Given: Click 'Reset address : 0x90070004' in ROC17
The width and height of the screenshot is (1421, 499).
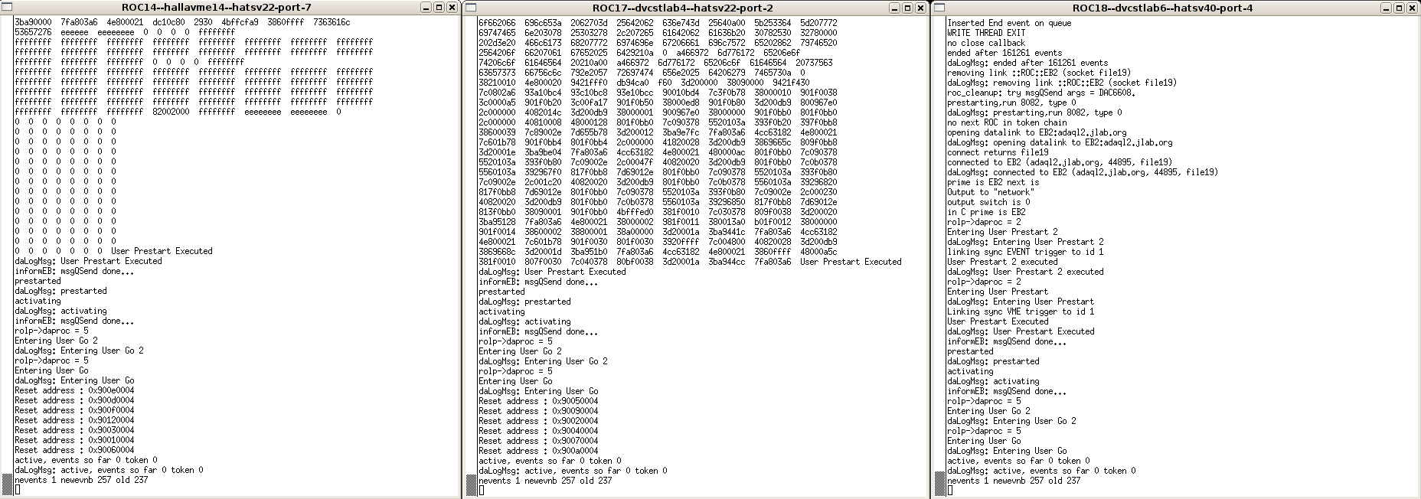Looking at the screenshot, I should point(539,441).
